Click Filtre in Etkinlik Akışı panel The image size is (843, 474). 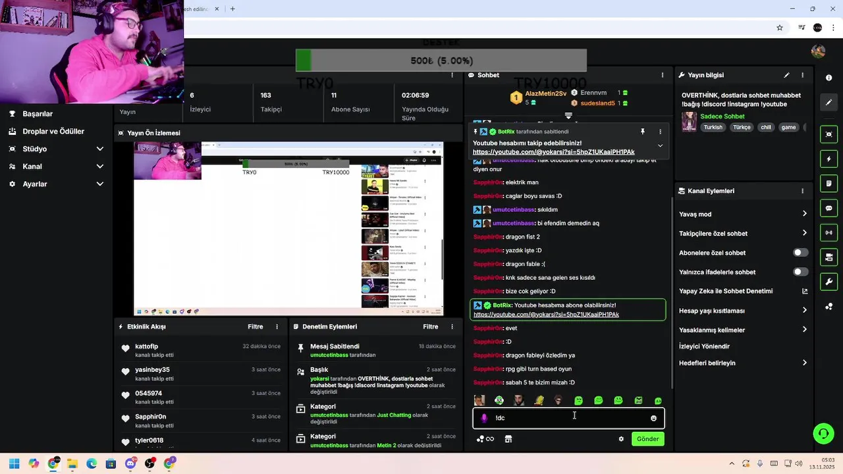[255, 327]
